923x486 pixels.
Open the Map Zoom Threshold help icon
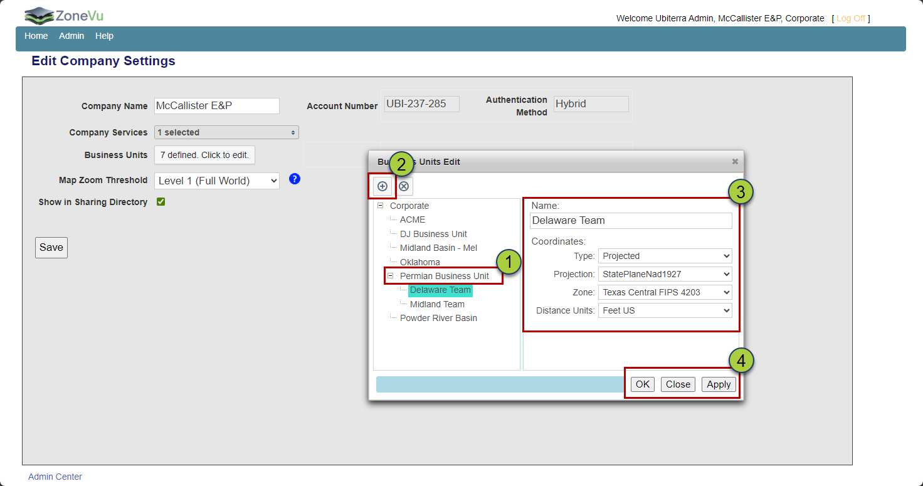click(295, 179)
